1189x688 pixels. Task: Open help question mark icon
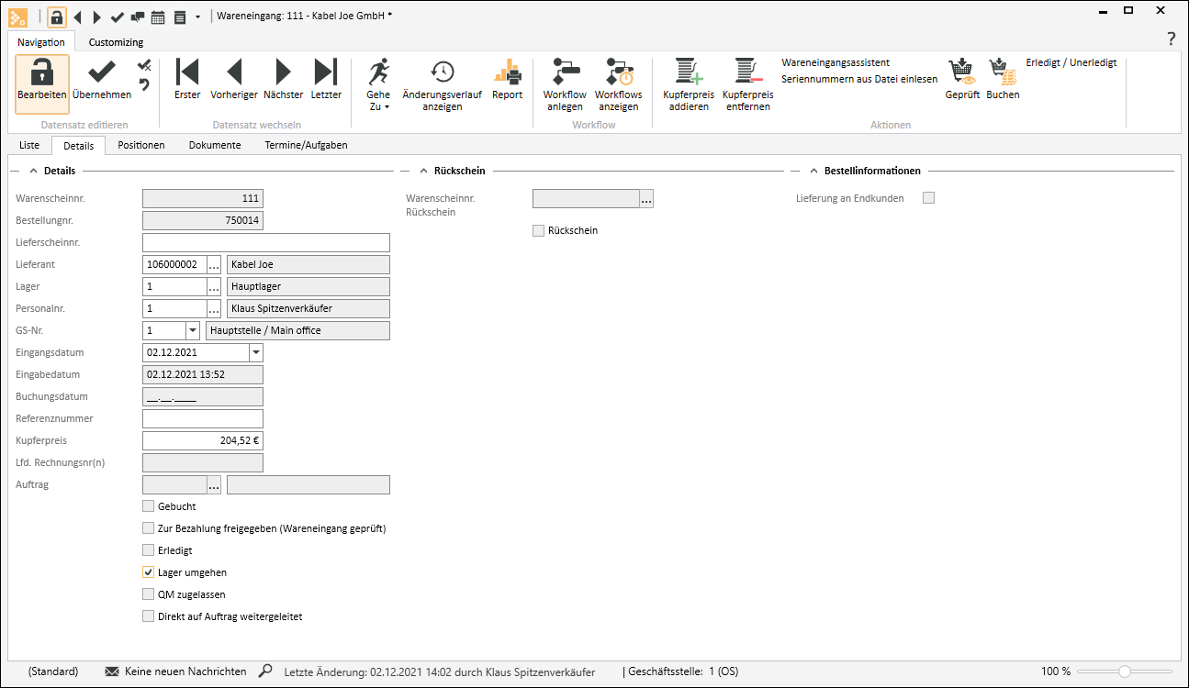click(x=1171, y=39)
